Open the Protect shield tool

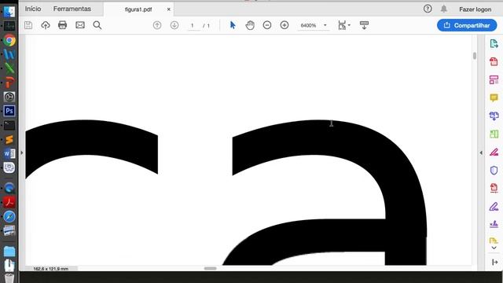pos(494,171)
